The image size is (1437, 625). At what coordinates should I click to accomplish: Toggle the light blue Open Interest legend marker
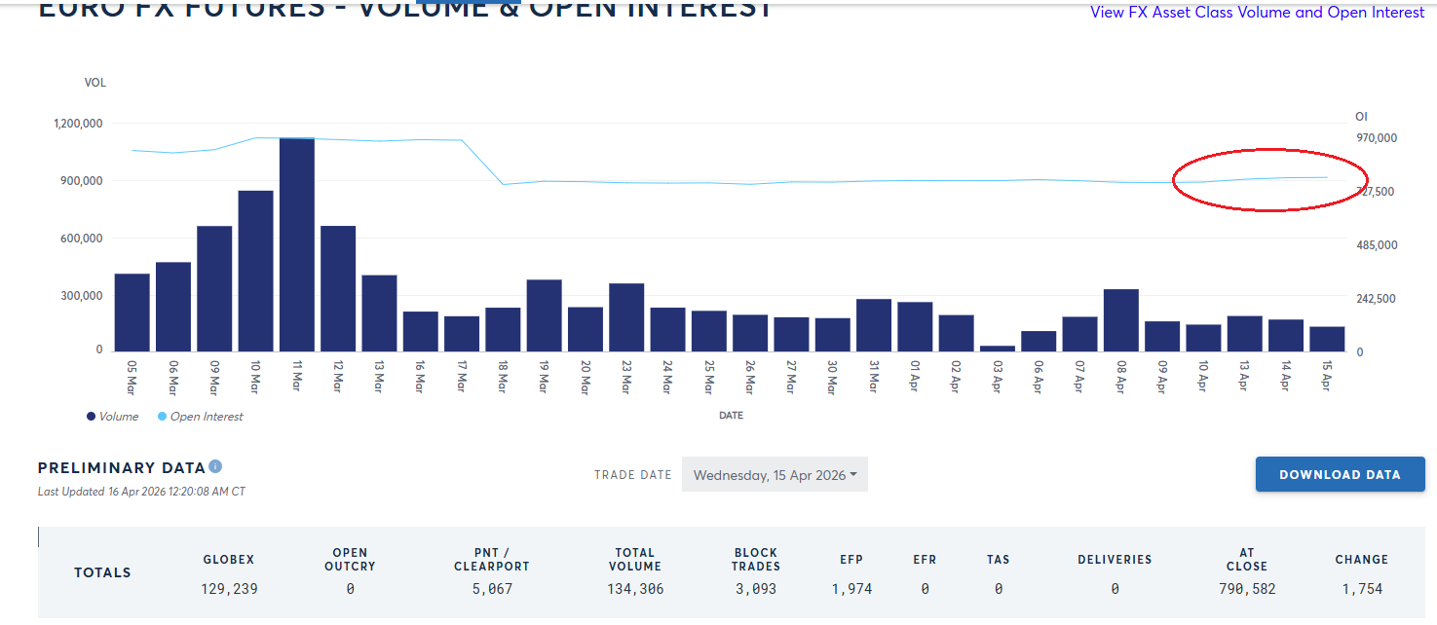click(x=165, y=416)
